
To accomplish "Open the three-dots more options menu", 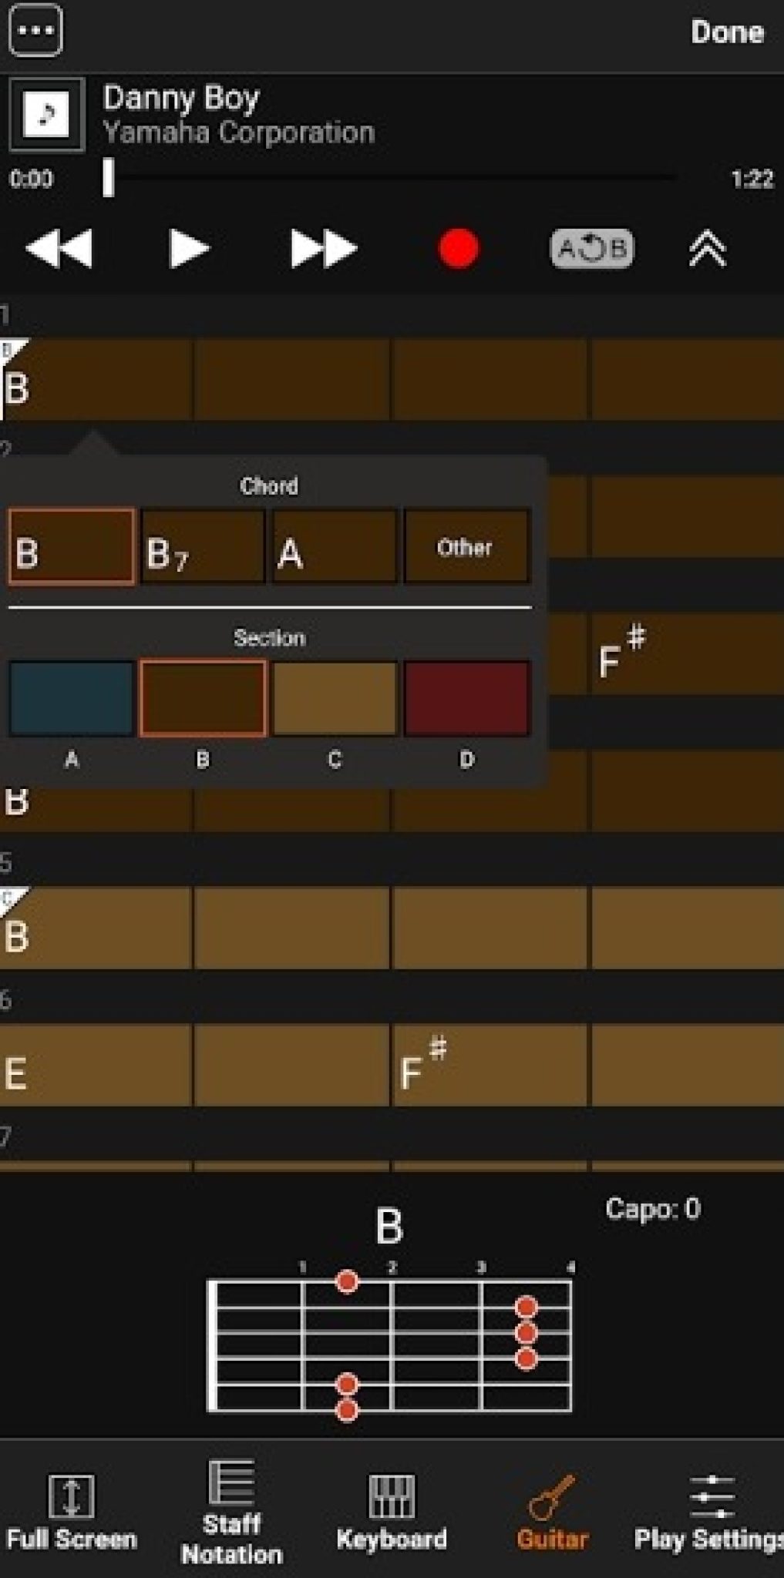I will [35, 31].
